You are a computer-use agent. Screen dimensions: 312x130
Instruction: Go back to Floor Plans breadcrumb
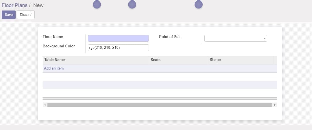click(x=14, y=5)
